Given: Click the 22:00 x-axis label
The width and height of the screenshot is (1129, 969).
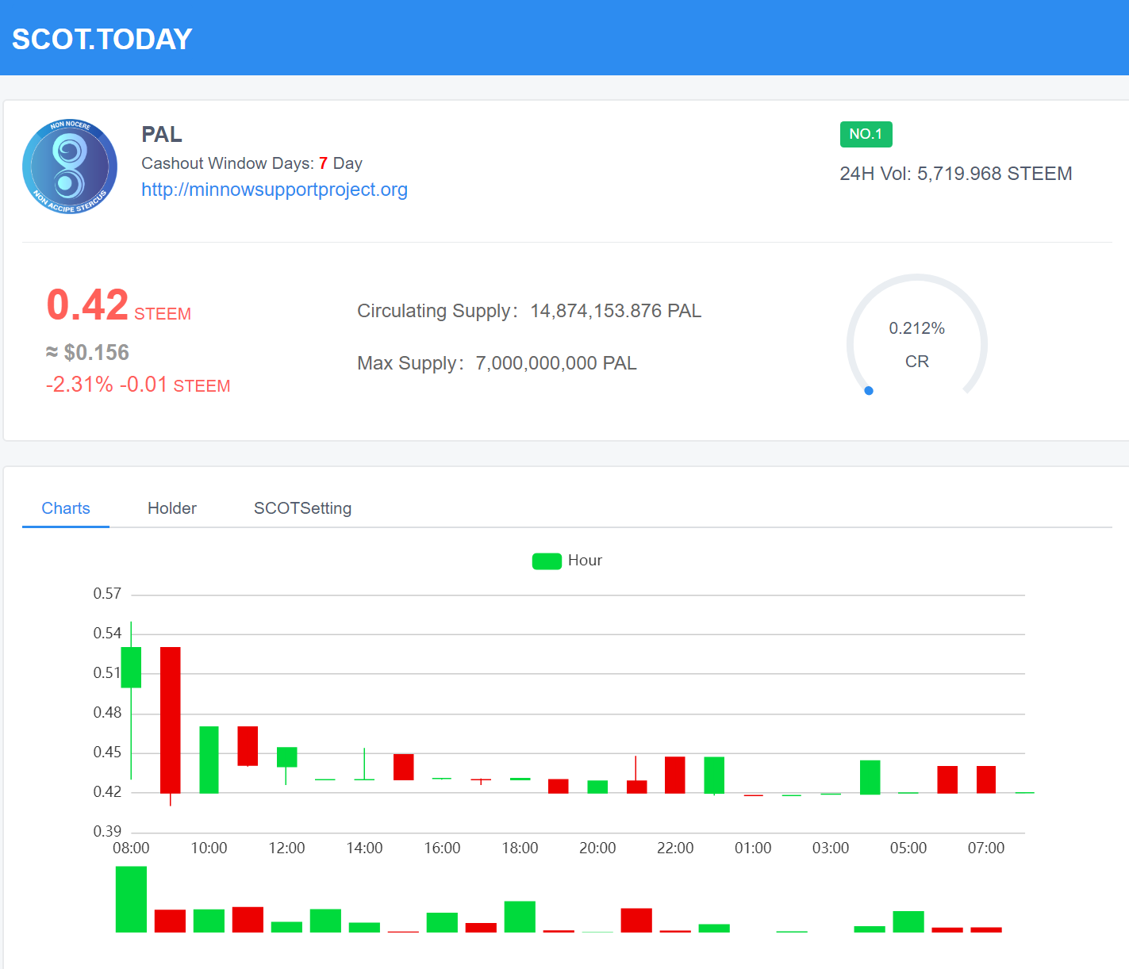Looking at the screenshot, I should [675, 848].
